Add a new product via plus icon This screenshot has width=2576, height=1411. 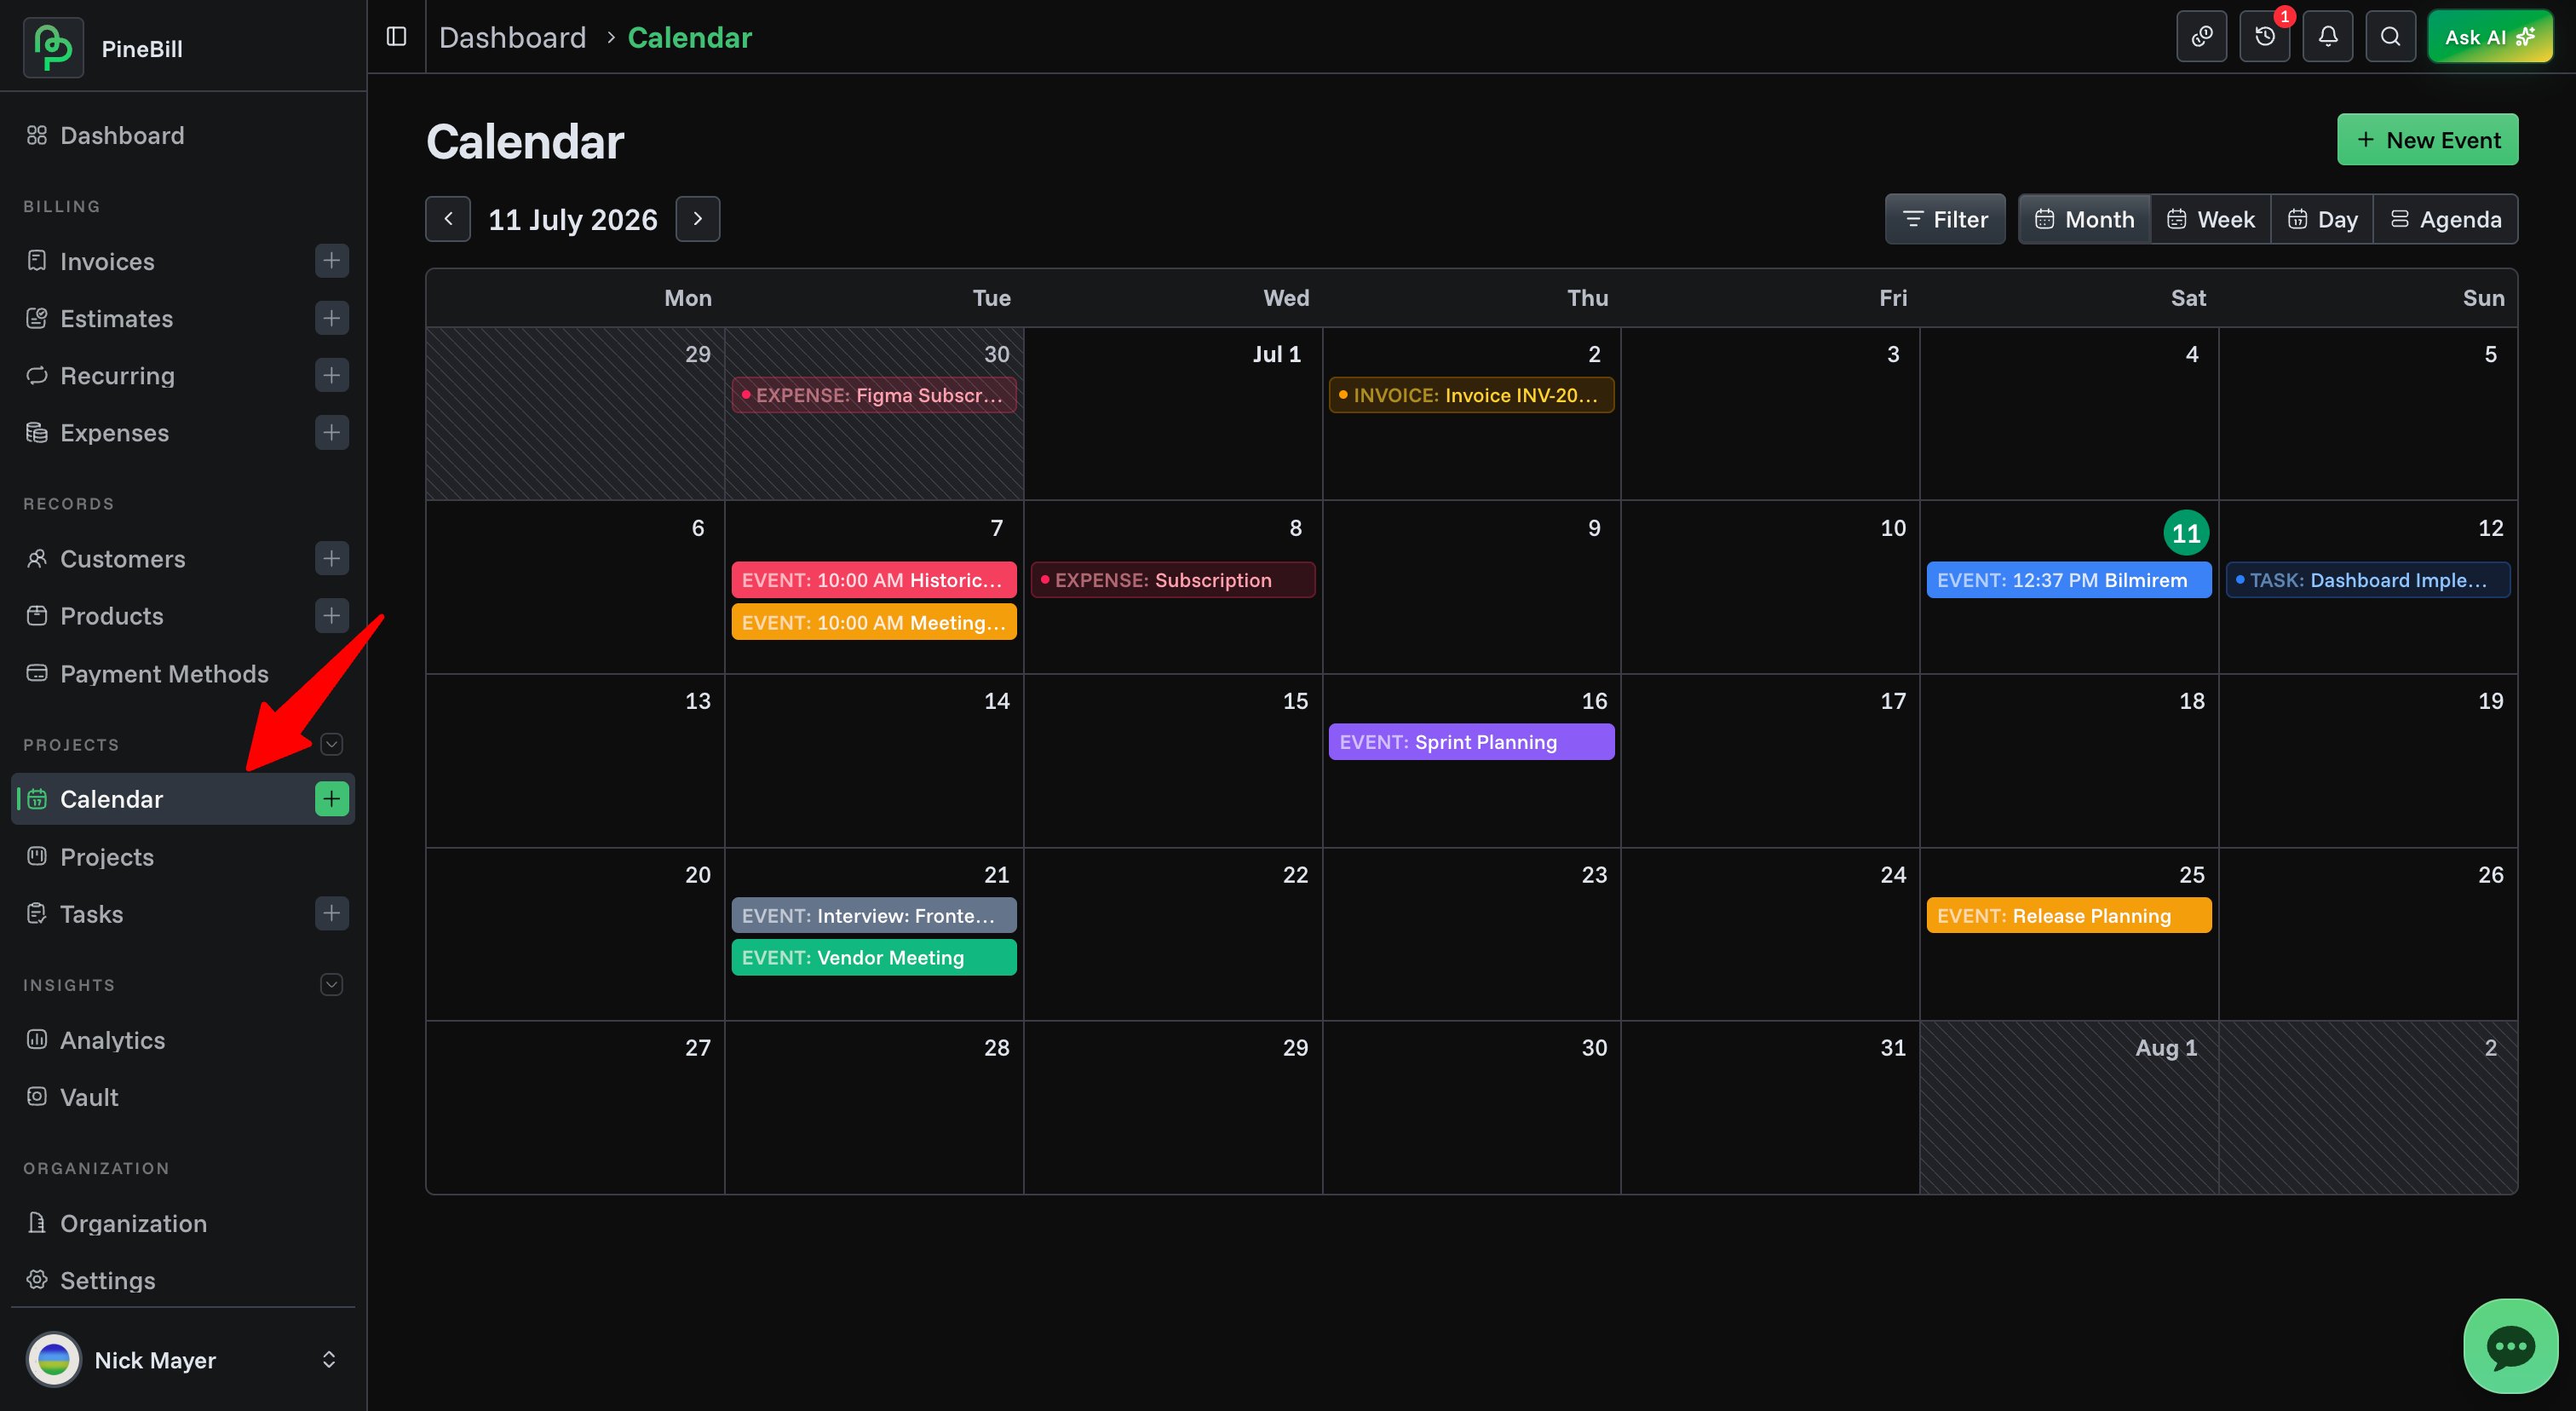(331, 615)
